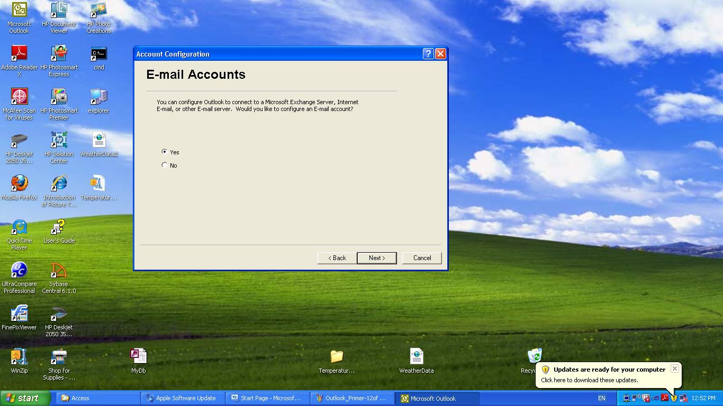723x406 pixels.
Task: Select the QuickTime Player desktop icon
Action: (20, 227)
